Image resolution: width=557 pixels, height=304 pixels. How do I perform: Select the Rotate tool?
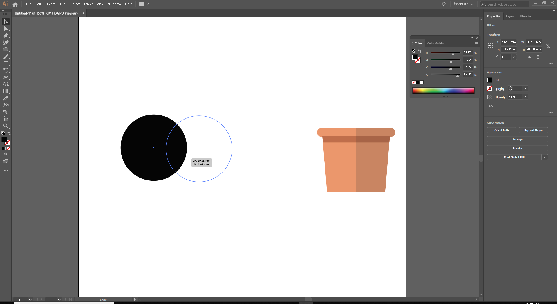[6, 70]
